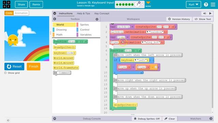Select level 7 progress bubble
218x123 pixels.
pos(137,4)
